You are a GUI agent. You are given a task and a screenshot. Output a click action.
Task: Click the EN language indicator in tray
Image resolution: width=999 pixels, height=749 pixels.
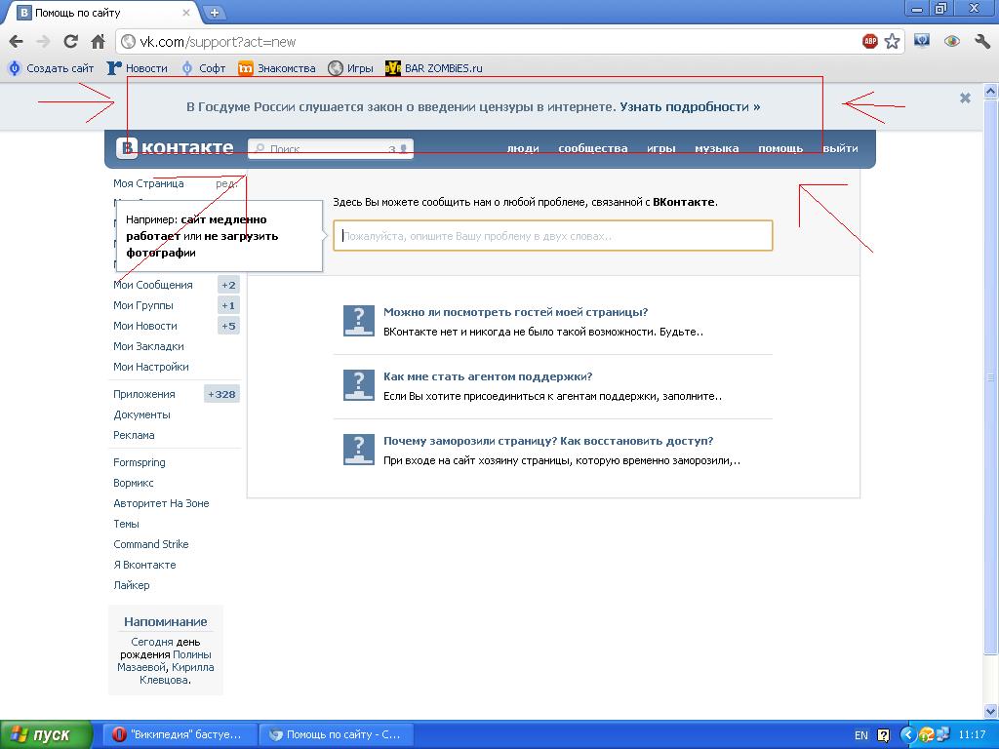[x=860, y=735]
